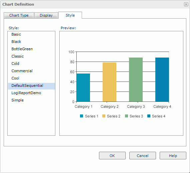Screen dimensions: 190x173
Task: Click the Category 2 axis label
Action: pyautogui.click(x=110, y=106)
